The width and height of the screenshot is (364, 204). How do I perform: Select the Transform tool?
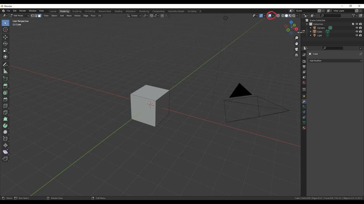point(5,57)
